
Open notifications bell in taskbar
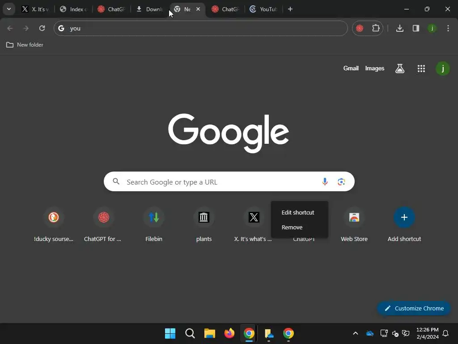(445, 333)
